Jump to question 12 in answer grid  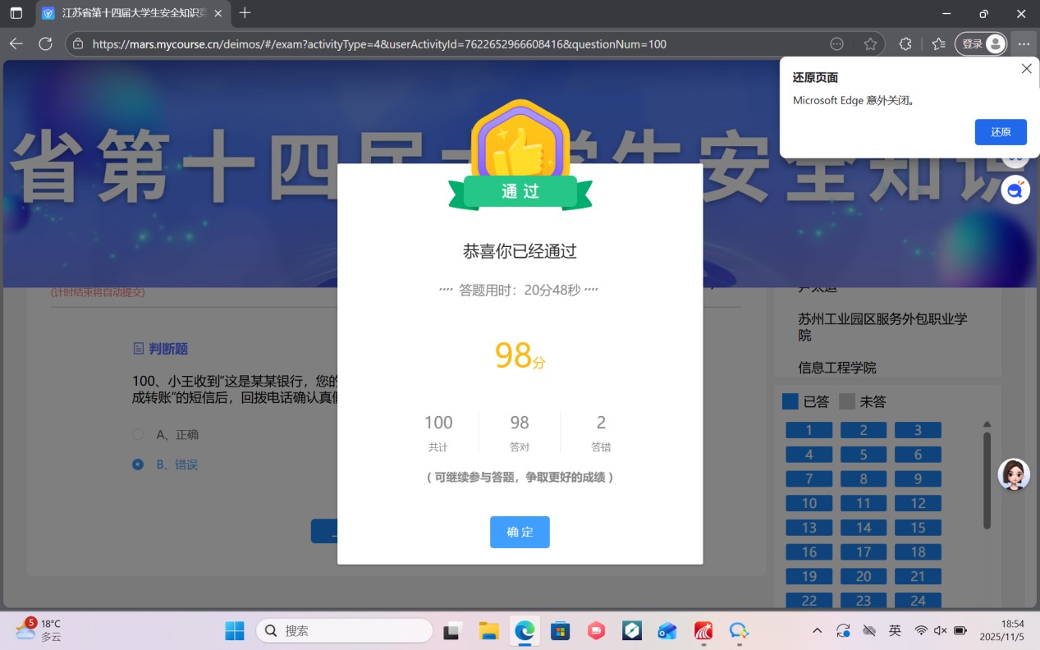(x=918, y=503)
